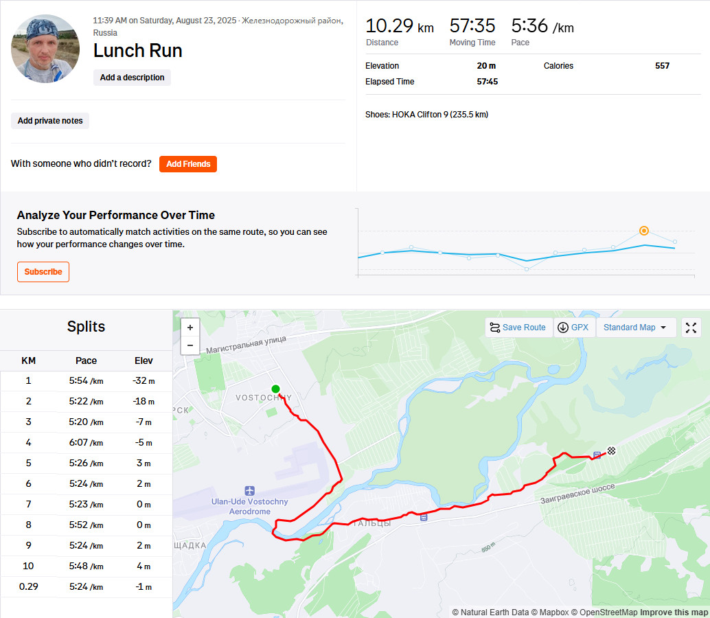710x618 pixels.
Task: Open the map in fullscreen mode
Action: point(691,328)
